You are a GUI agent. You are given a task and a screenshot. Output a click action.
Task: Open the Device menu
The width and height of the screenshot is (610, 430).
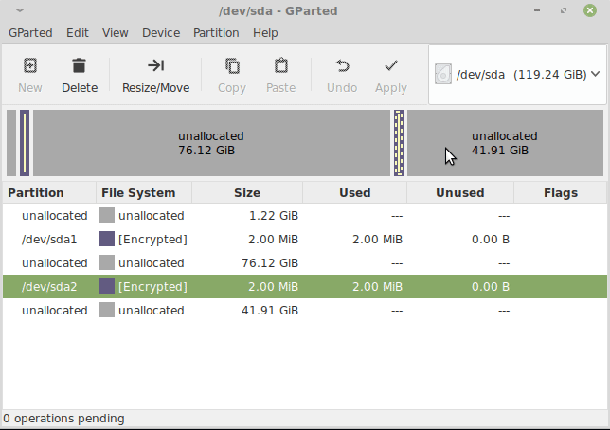click(161, 33)
